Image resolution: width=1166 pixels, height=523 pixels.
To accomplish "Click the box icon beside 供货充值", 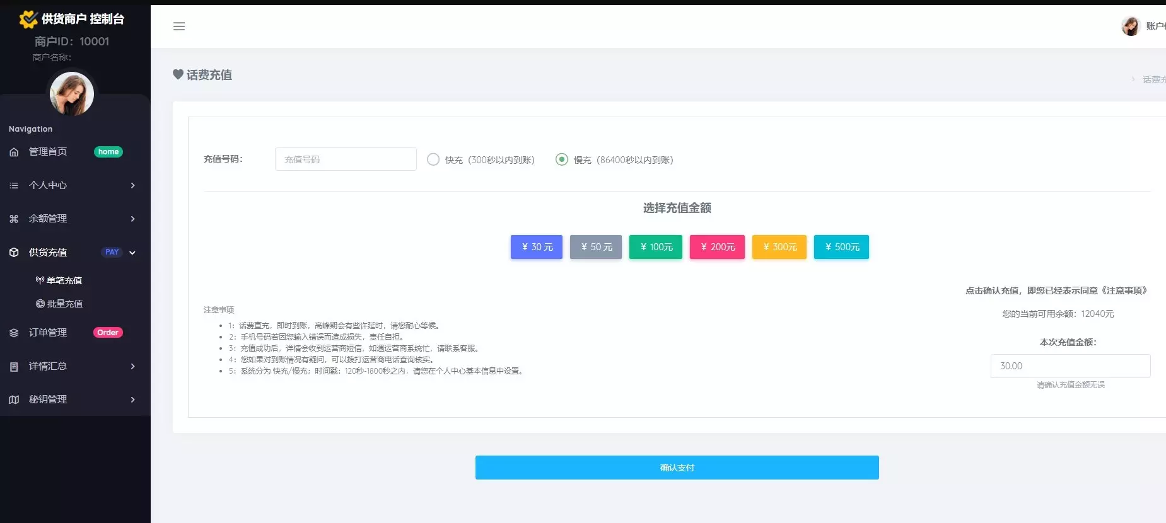I will pos(14,253).
